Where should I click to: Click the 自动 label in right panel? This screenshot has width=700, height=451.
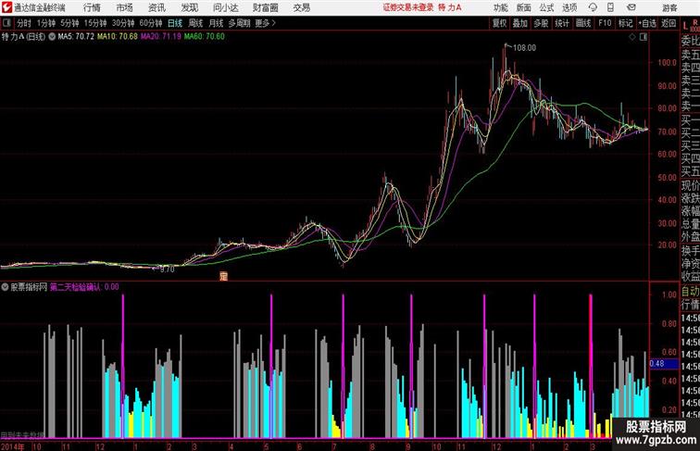690,291
